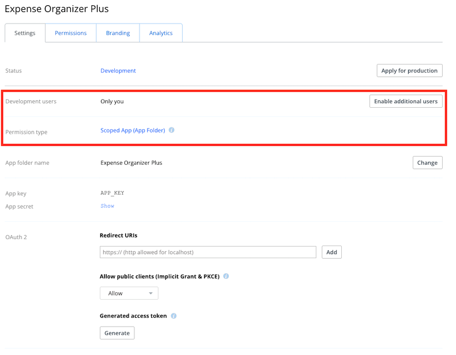Screen dimensions: 456x355
Task: Click Enable additional users button
Action: [406, 101]
